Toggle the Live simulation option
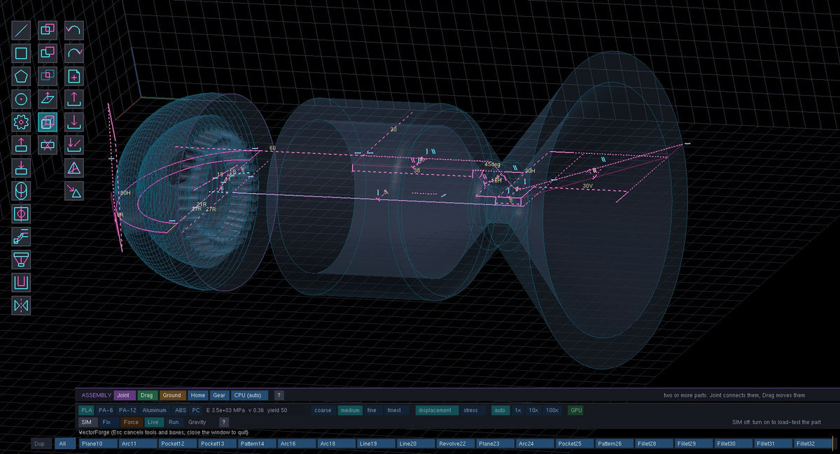 153,423
